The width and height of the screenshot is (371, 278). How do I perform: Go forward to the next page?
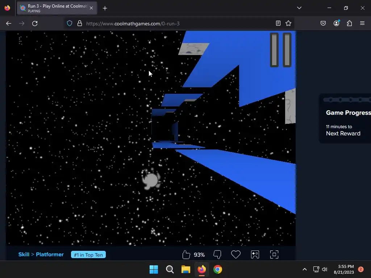pyautogui.click(x=22, y=24)
